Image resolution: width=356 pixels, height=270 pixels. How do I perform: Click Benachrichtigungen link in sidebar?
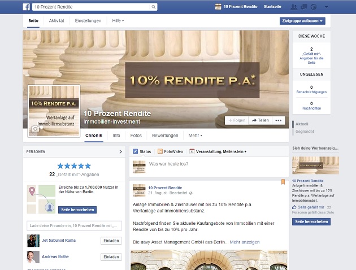[311, 92]
